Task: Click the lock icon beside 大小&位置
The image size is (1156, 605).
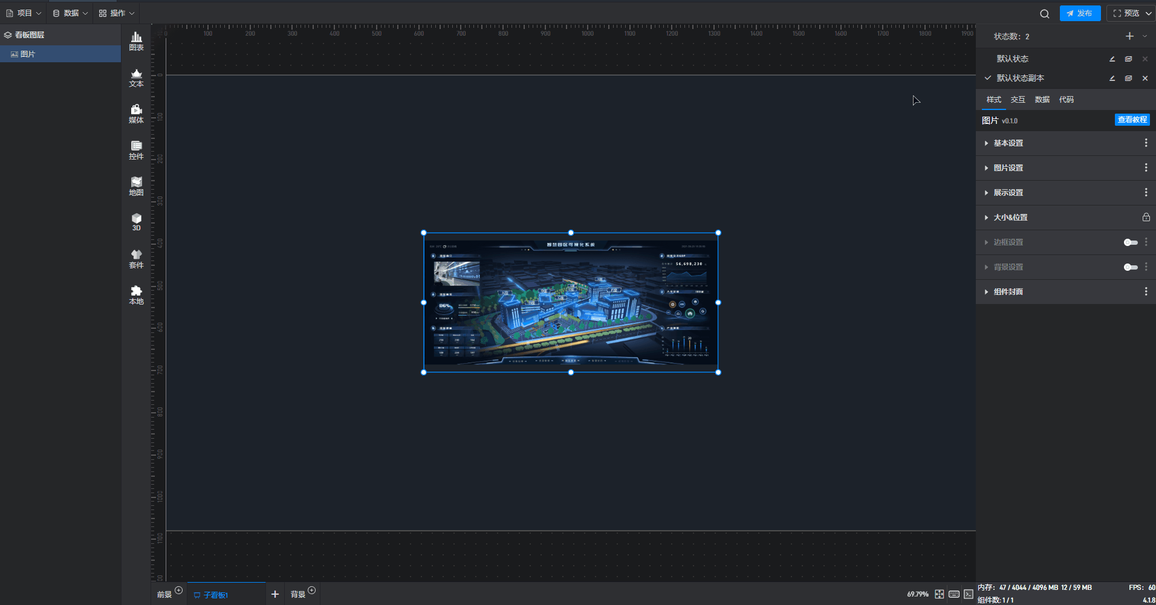Action: click(x=1145, y=217)
